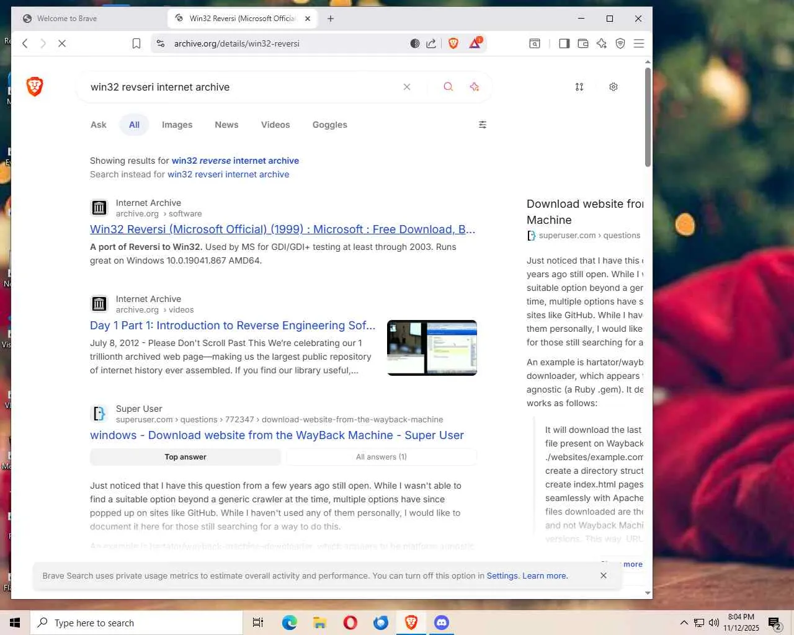This screenshot has height=635, width=794.
Task: Switch to Videos results
Action: [275, 125]
